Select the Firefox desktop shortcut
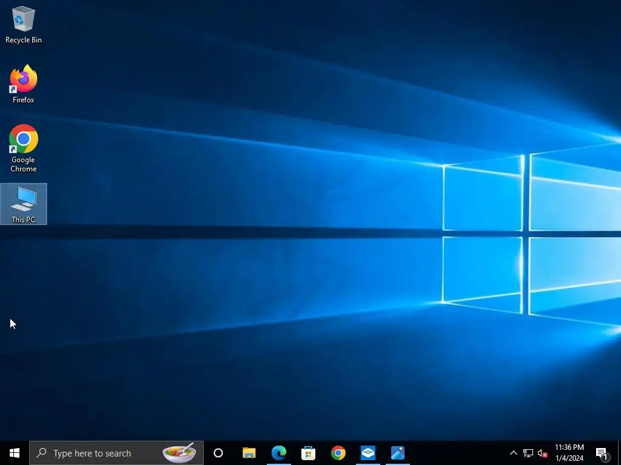Image resolution: width=621 pixels, height=465 pixels. [x=24, y=84]
